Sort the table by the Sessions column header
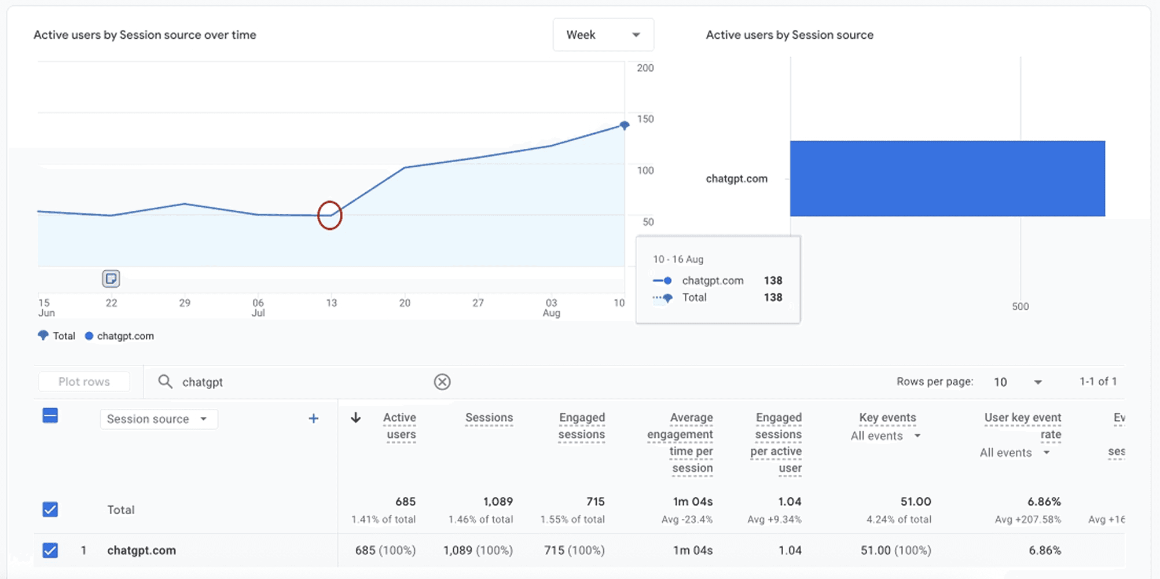 click(489, 417)
